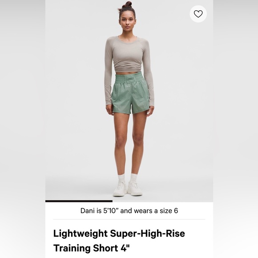Click the model's hair bun
The height and width of the screenshot is (258, 258).
click(x=127, y=4)
